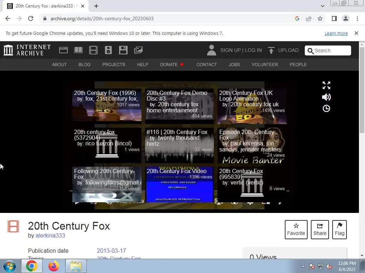The image size is (365, 273).
Task: Open the 20th Century Fox Video thumbnail
Action: [x=180, y=184]
